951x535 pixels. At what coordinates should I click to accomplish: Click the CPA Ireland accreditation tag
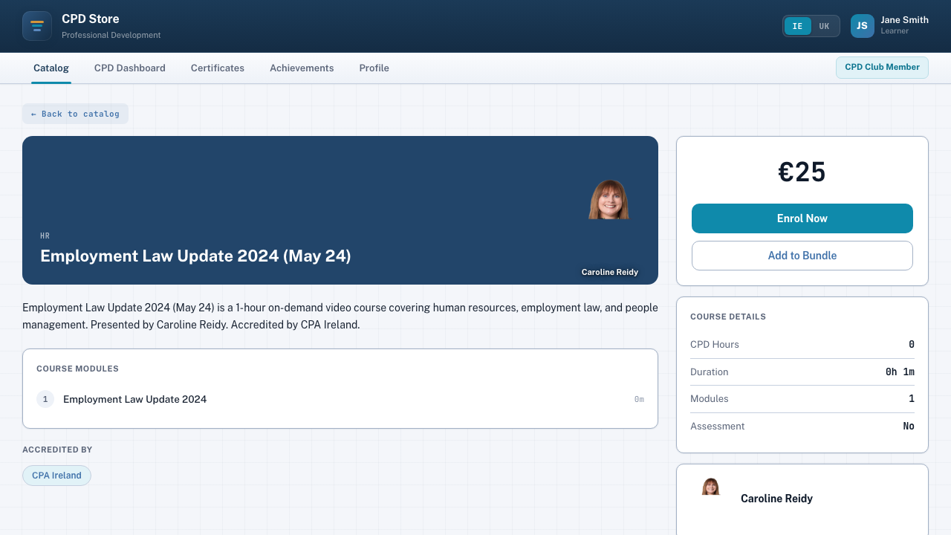(x=56, y=476)
